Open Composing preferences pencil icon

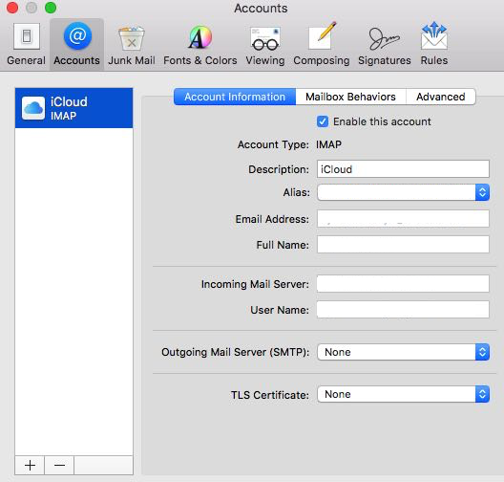point(322,44)
